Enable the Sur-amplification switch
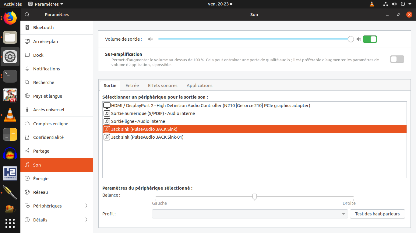This screenshot has height=233, width=416. coord(397,59)
